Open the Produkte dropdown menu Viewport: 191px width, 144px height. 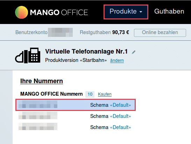click(x=126, y=12)
